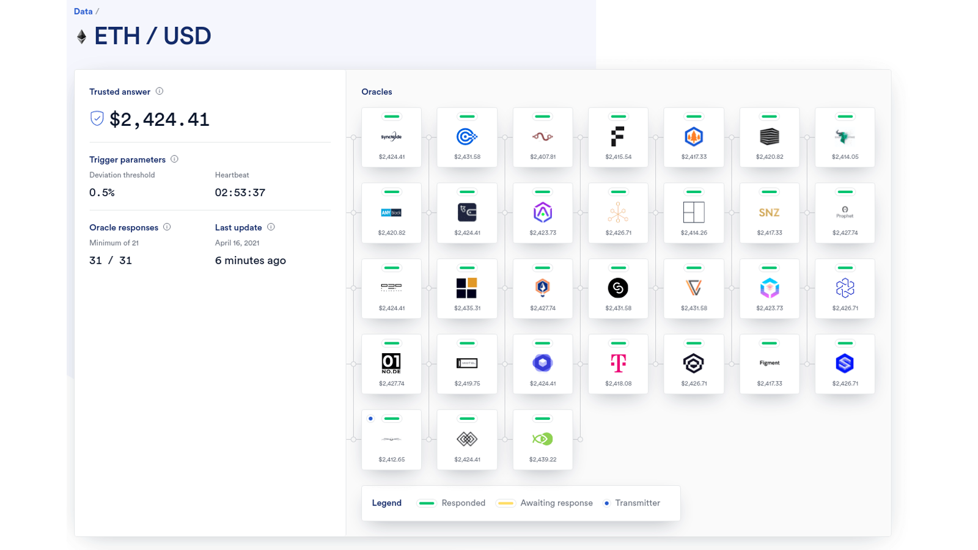Select the blue target-logo oracle showing $2,431.58 in the top row

467,137
